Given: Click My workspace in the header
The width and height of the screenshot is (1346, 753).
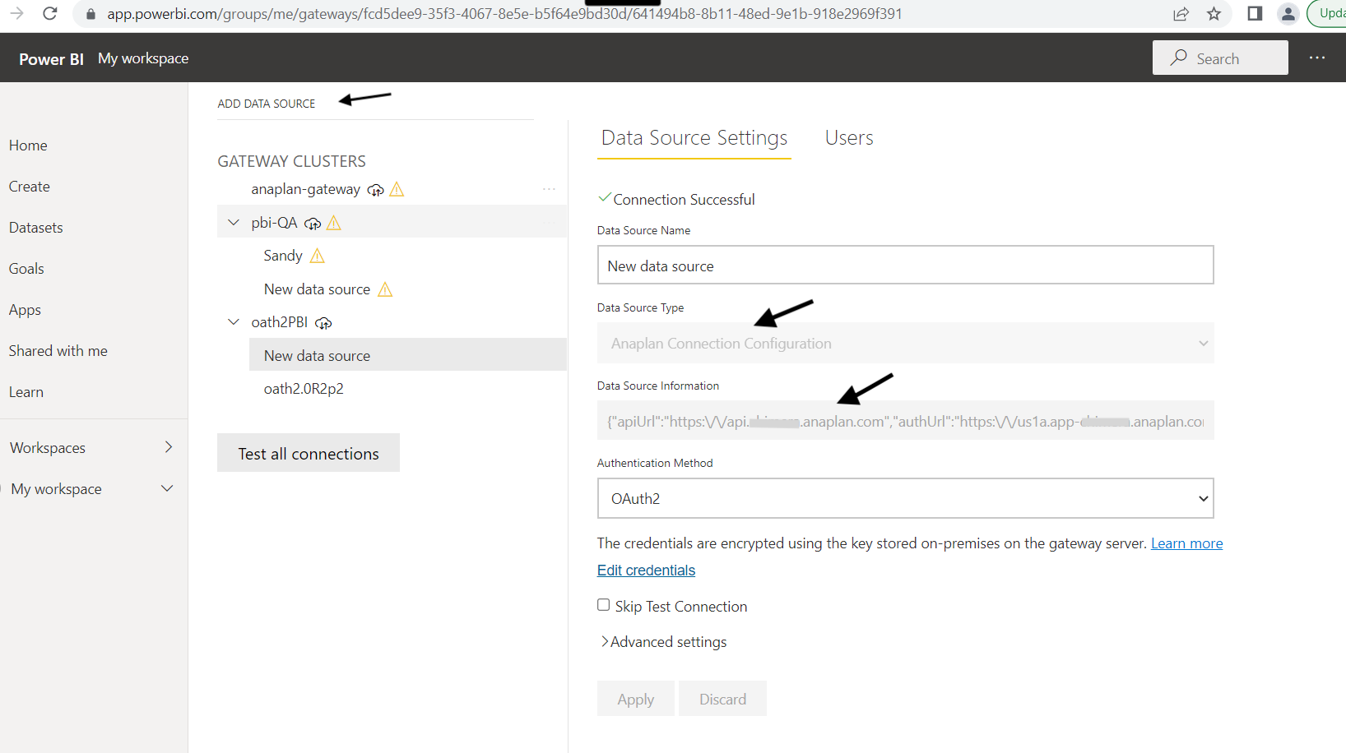Looking at the screenshot, I should pos(143,58).
